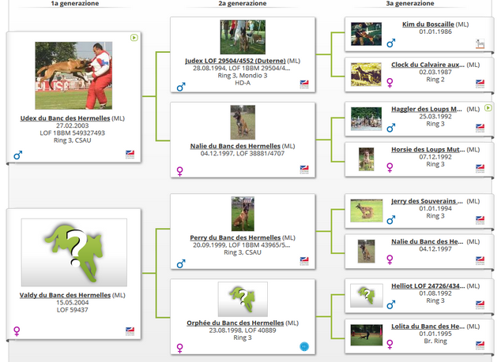Open Udex du Banc des Hermelles profile link
This screenshot has width=501, height=362.
(66, 118)
